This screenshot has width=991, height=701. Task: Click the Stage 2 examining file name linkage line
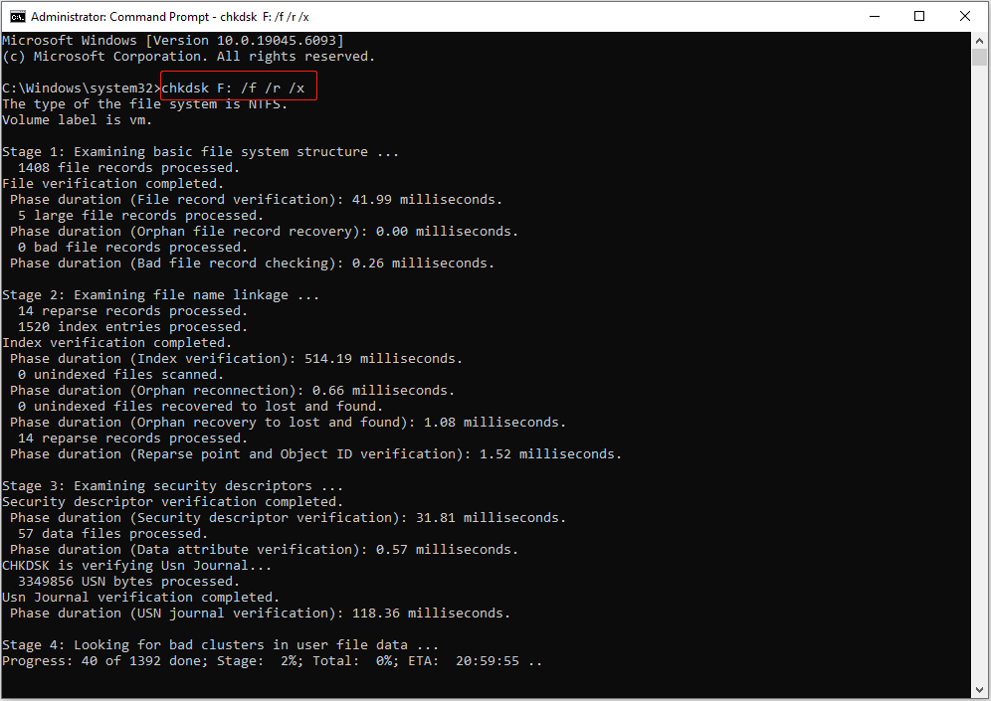[x=159, y=294]
